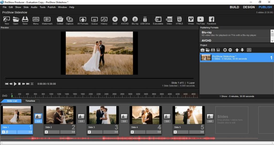Select the AVCHD publishing icon

[125, 21]
